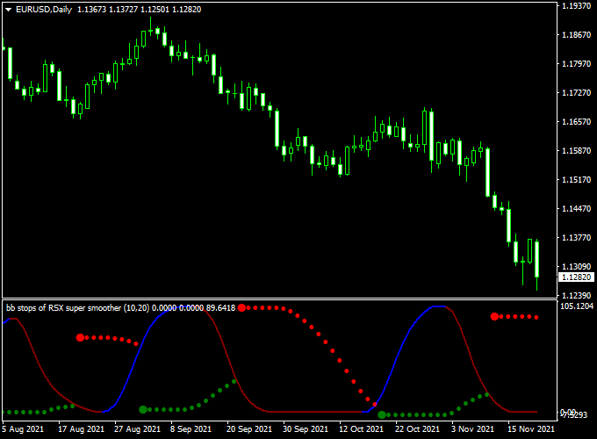Screen dimensions: 597x439
Task: Click the 105.1204 indicator scale value
Action: coord(577,306)
